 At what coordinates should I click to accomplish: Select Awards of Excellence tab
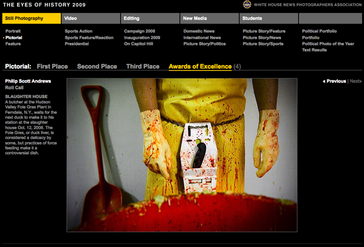pyautogui.click(x=200, y=66)
